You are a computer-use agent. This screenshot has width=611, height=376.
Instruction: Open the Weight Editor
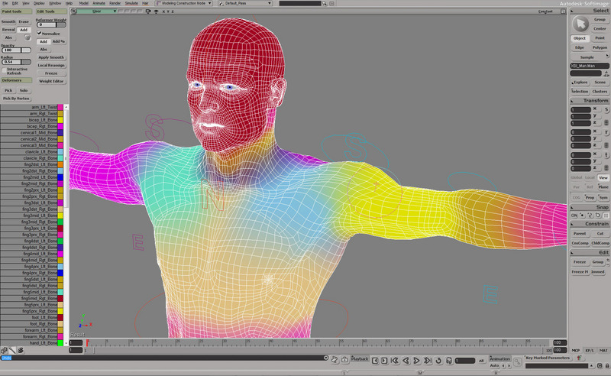51,82
